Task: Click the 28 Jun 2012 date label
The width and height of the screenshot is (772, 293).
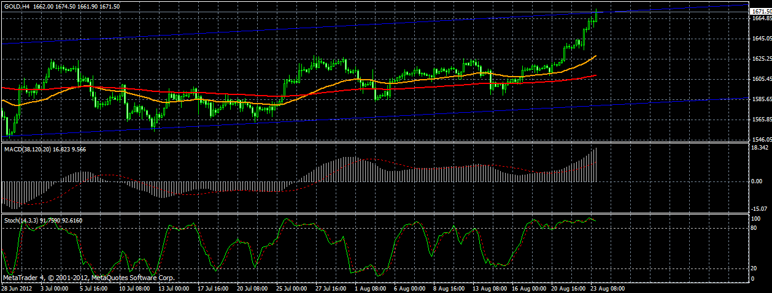Action: coord(16,287)
